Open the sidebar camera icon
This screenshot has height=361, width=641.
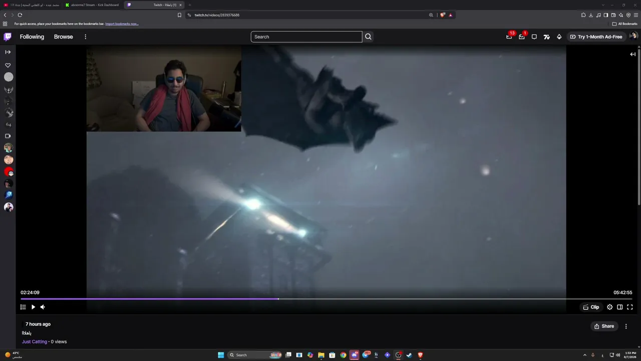point(8,136)
